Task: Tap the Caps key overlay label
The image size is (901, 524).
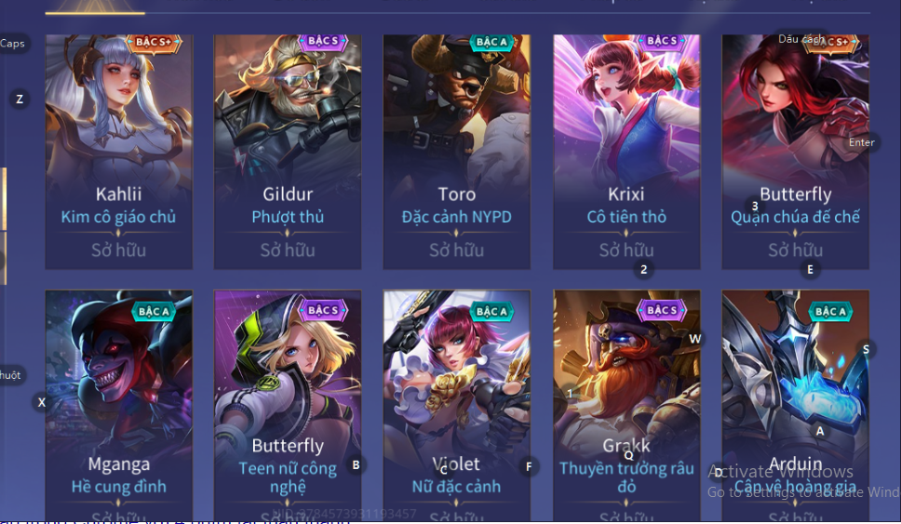Action: pos(13,44)
